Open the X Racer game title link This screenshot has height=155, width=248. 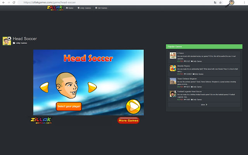(181, 53)
